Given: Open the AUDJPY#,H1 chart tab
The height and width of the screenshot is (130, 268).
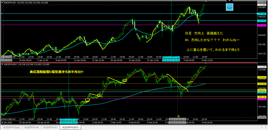Looking at the screenshot, I should click(51, 127).
